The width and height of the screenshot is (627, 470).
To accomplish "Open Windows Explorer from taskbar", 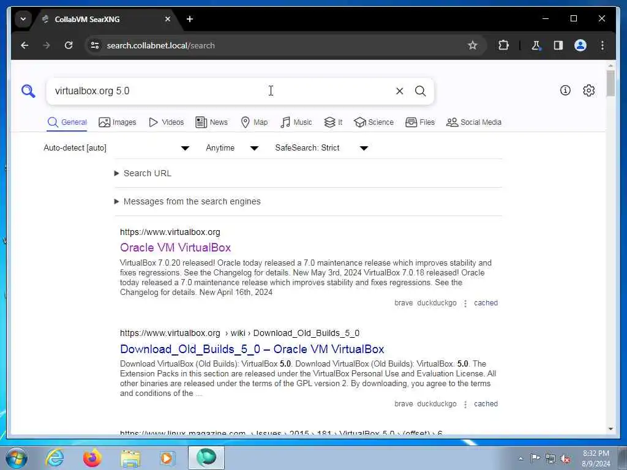I will (130, 459).
